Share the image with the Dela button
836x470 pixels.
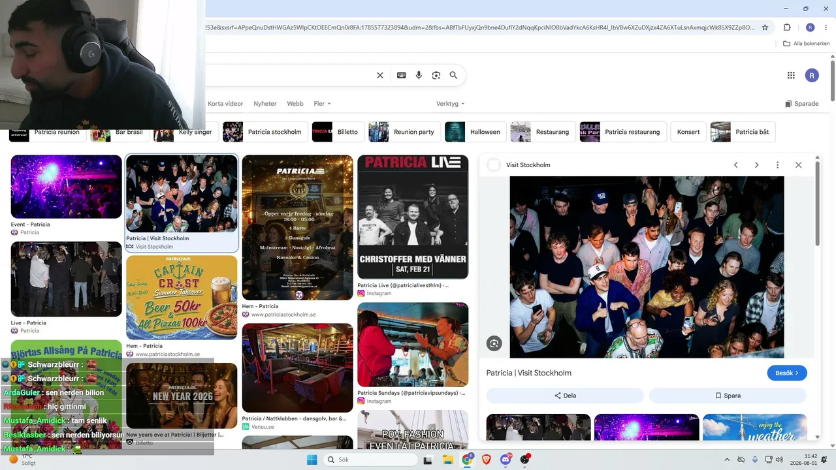pos(565,396)
